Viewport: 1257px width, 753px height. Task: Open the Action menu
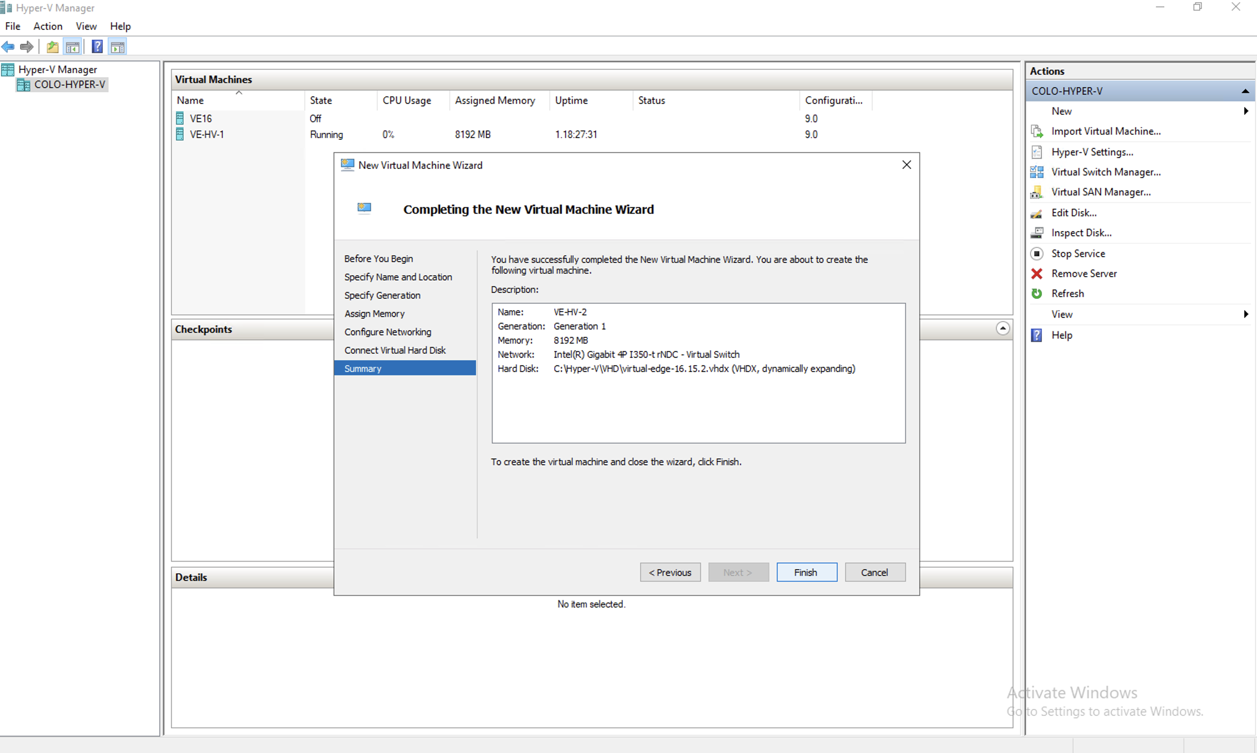pyautogui.click(x=48, y=26)
